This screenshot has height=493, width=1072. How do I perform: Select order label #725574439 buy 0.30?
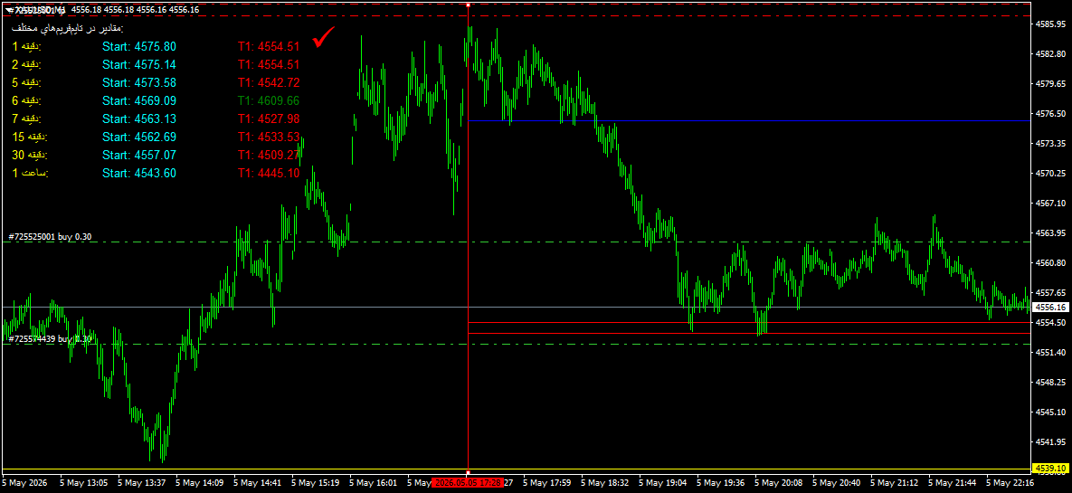[50, 338]
